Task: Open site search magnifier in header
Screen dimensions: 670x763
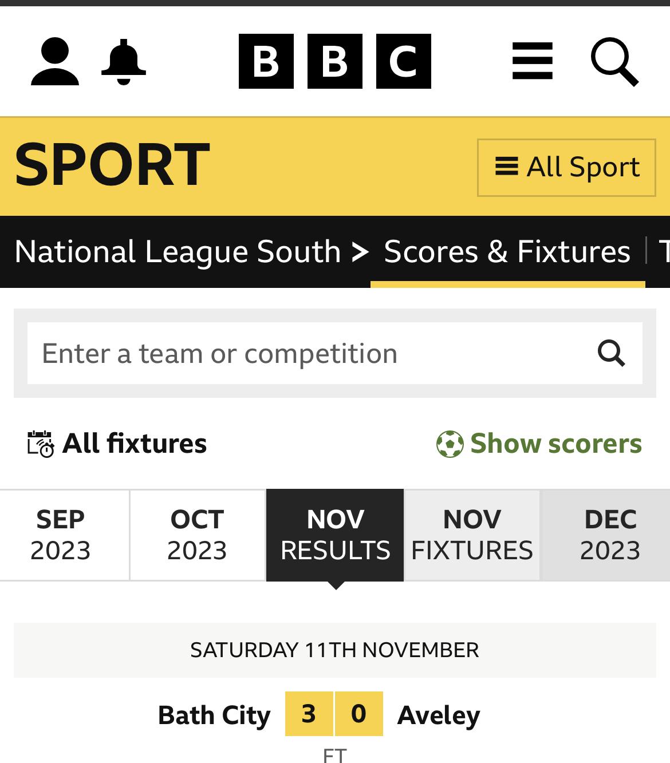Action: 615,62
